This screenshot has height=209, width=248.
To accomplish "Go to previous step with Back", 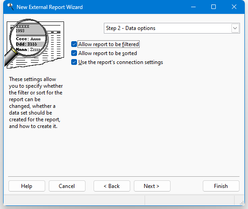I will [x=112, y=186].
